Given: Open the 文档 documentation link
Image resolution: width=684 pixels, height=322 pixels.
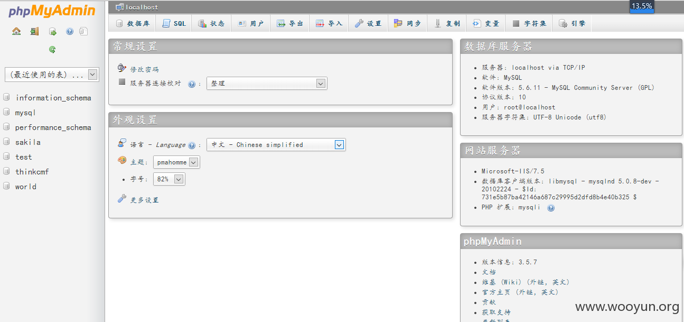Looking at the screenshot, I should (489, 272).
